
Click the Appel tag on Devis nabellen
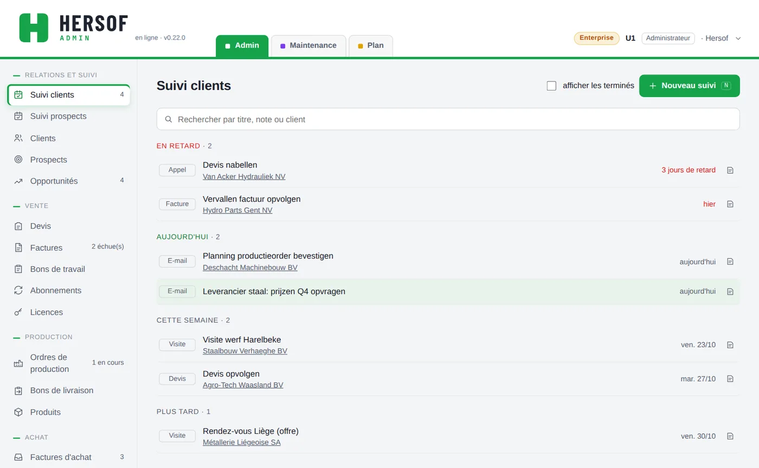pyautogui.click(x=177, y=170)
